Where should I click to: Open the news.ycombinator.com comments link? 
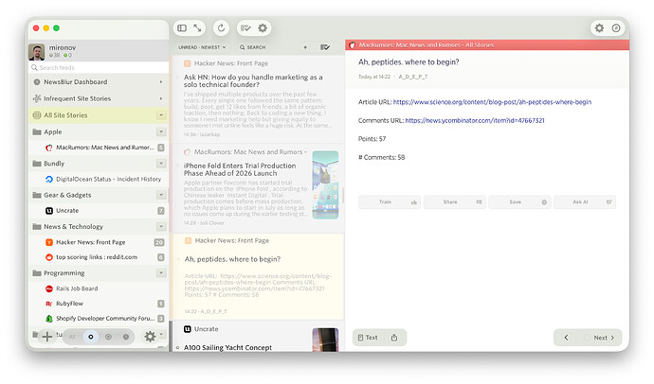point(475,121)
